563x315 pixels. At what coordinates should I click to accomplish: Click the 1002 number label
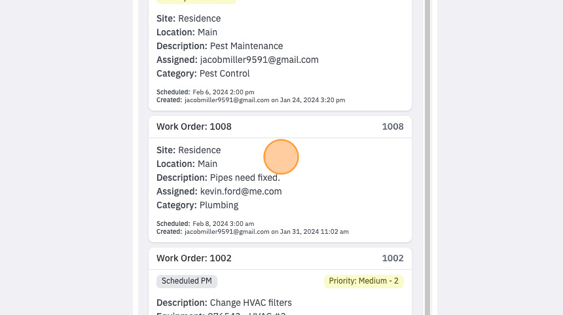pyautogui.click(x=392, y=258)
